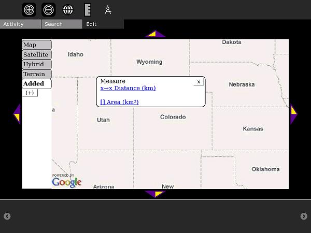Switch map view to Satellite
The height and width of the screenshot is (233, 311).
click(36, 55)
